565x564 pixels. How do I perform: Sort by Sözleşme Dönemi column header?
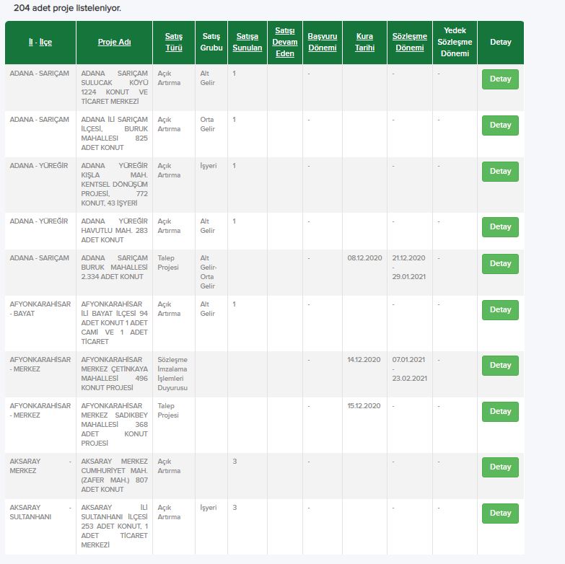coord(410,42)
